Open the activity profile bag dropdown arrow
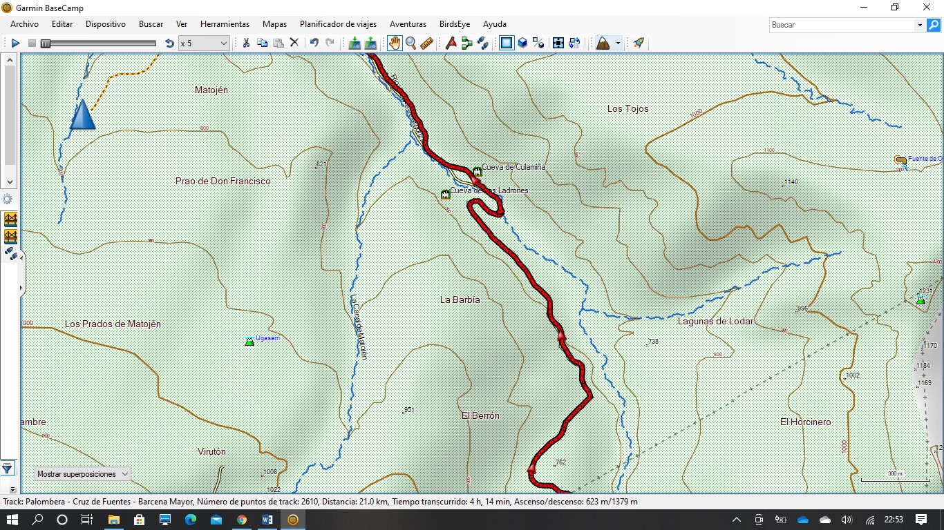The image size is (944, 530). pyautogui.click(x=618, y=43)
